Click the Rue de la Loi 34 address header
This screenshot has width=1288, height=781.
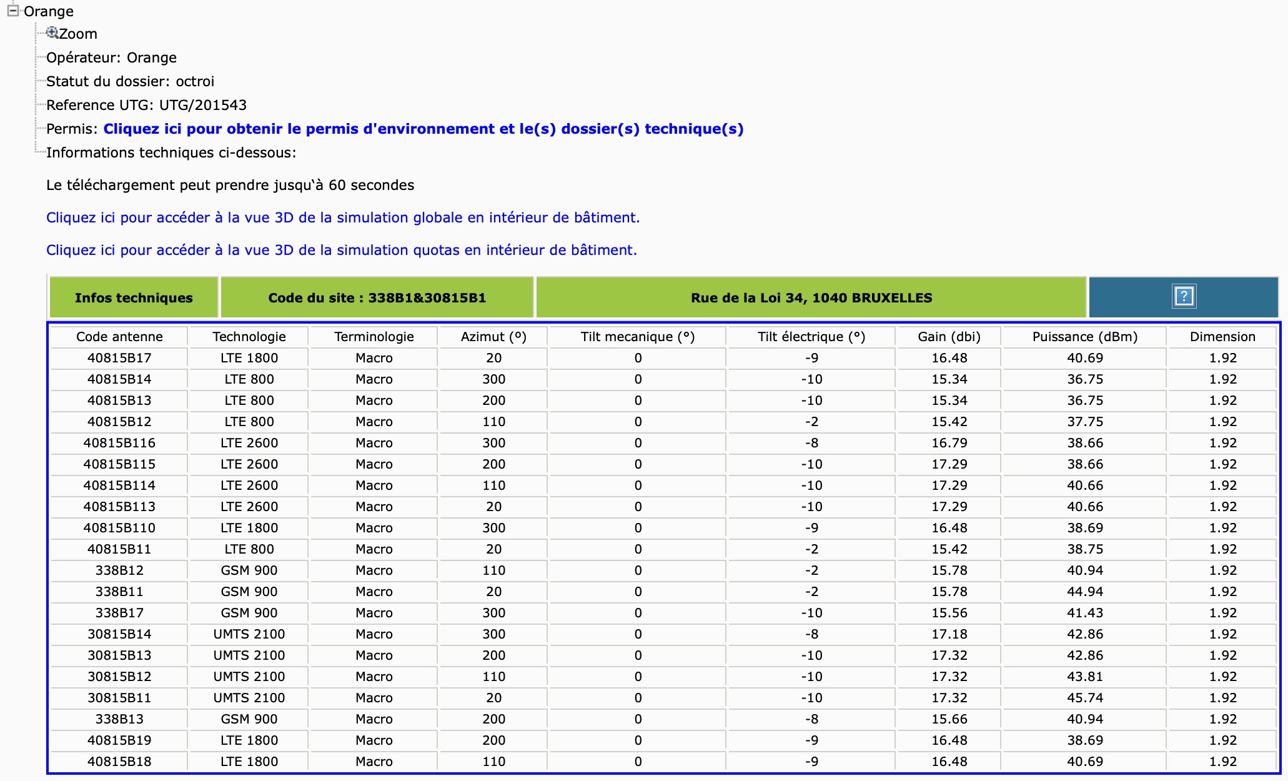pos(811,297)
